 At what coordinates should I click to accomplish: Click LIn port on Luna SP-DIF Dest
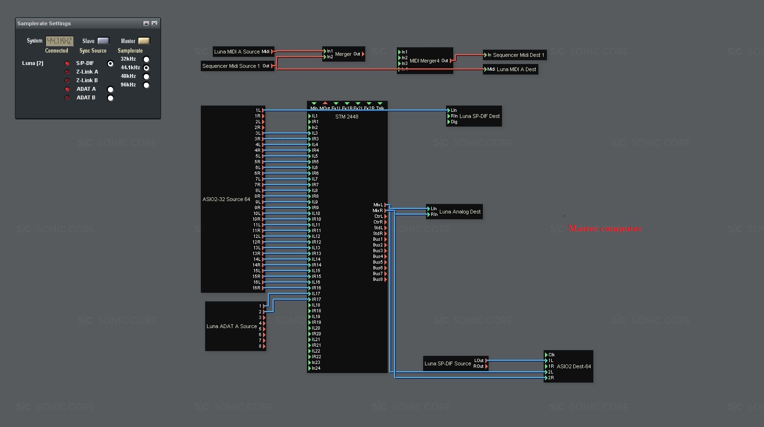448,110
